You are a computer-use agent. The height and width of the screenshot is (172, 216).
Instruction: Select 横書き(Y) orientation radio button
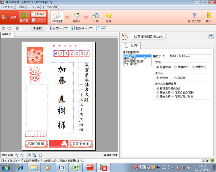click(x=176, y=67)
